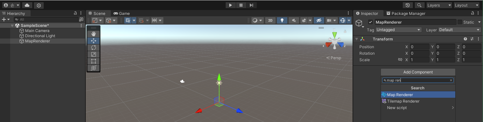Viewport: 483px width, 122px height.
Task: Clear the component search field
Action: click(451, 80)
